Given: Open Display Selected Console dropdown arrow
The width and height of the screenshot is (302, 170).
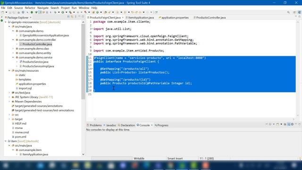Looking at the screenshot, I should coord(274,124).
